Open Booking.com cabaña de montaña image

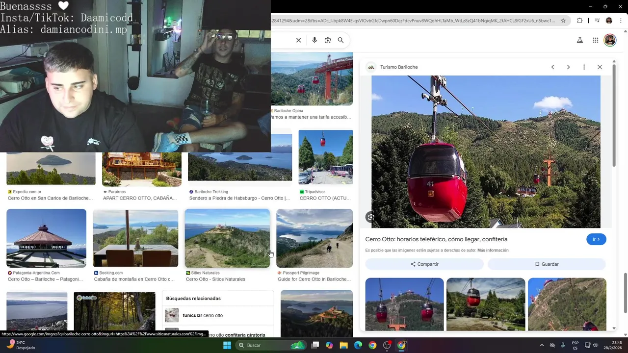(x=135, y=238)
